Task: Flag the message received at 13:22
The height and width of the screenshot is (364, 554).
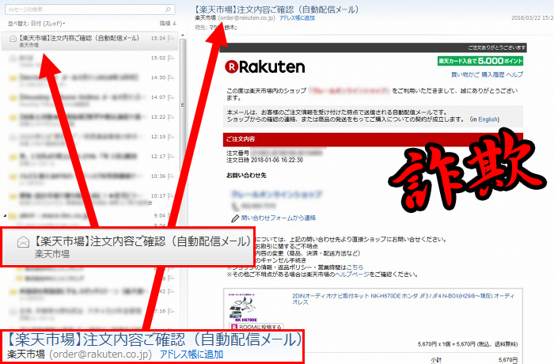Action: point(172,117)
